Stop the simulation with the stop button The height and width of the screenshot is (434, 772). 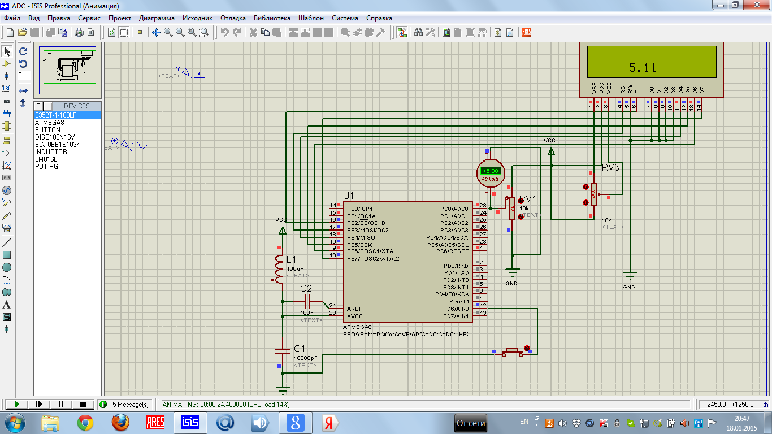[83, 404]
